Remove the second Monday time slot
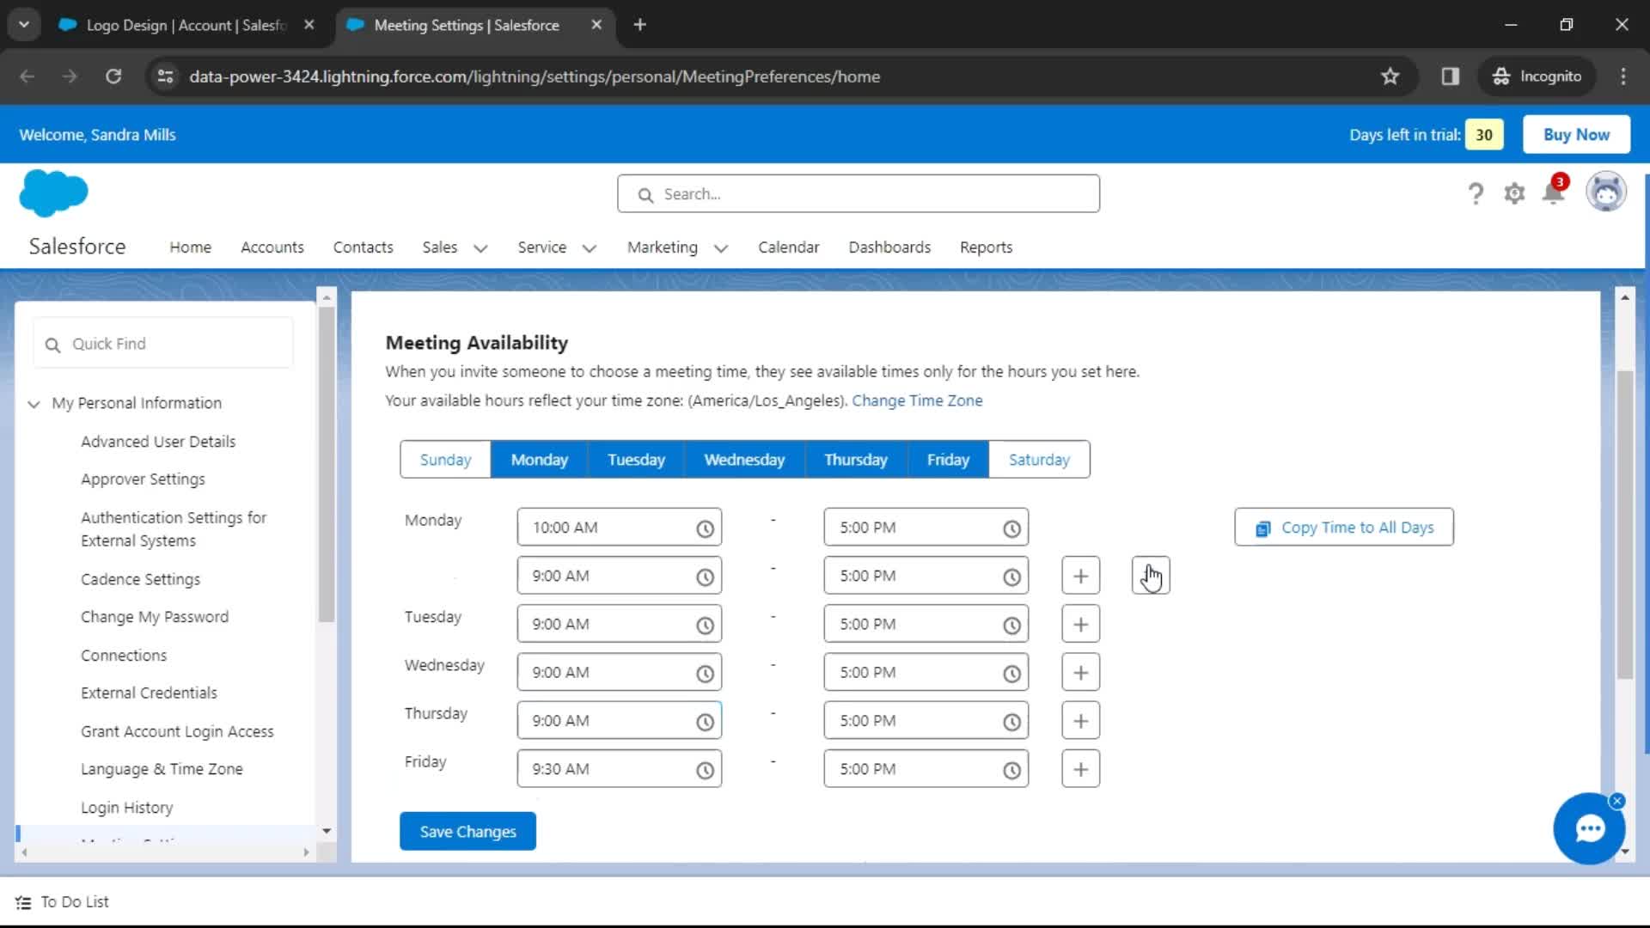1650x928 pixels. click(1151, 577)
